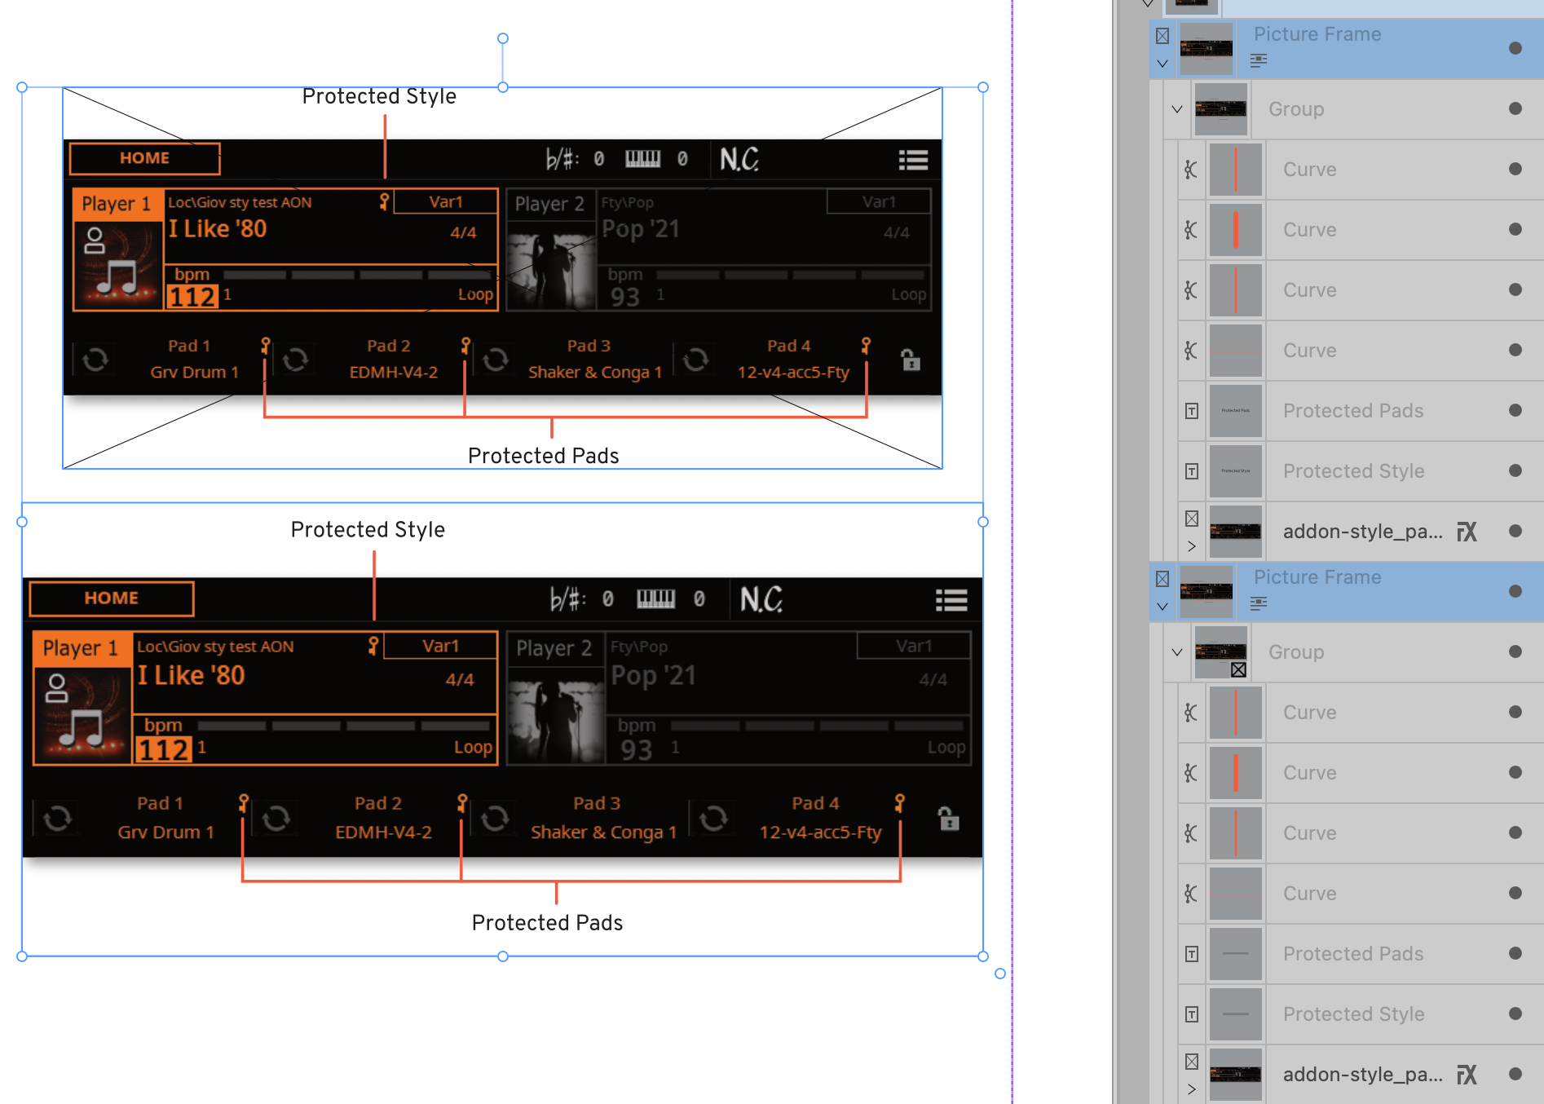Click the text frame icon on upper Protected Style layer
Viewport: 1544px width, 1104px height.
[x=1192, y=471]
